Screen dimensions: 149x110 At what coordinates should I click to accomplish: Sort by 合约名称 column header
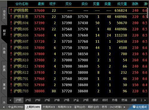[x=22, y=4]
